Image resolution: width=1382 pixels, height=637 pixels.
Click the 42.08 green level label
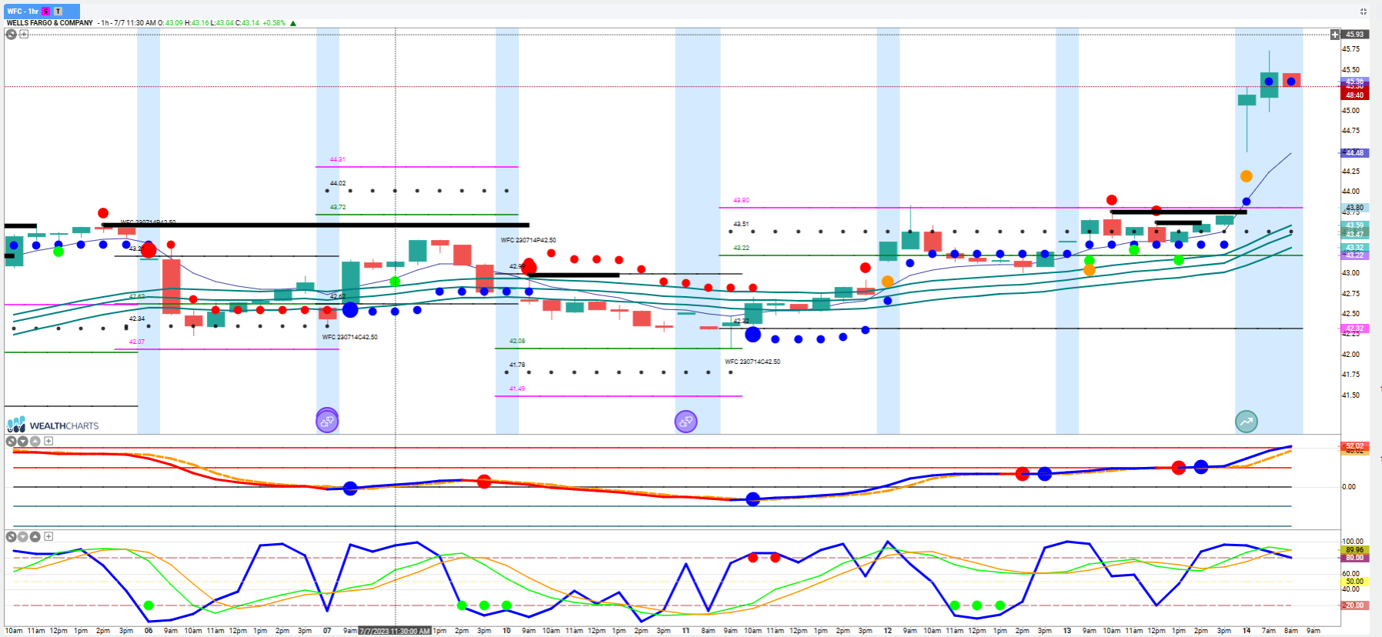coord(517,341)
